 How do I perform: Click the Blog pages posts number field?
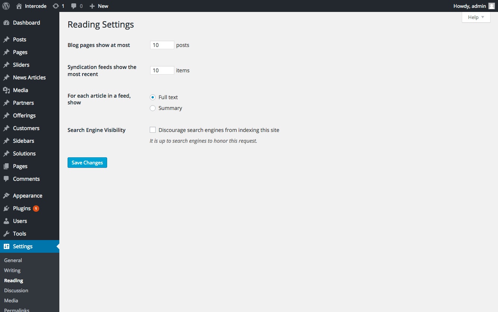pos(162,45)
